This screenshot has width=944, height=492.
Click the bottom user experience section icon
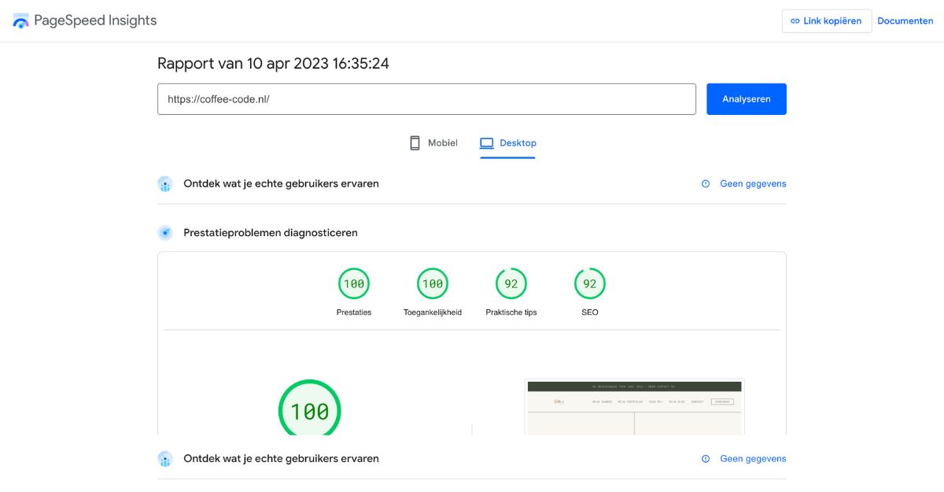[165, 458]
